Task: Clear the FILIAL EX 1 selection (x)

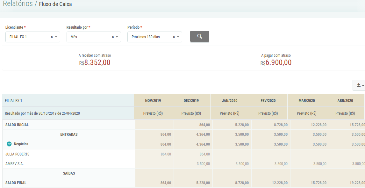Action: 52,37
